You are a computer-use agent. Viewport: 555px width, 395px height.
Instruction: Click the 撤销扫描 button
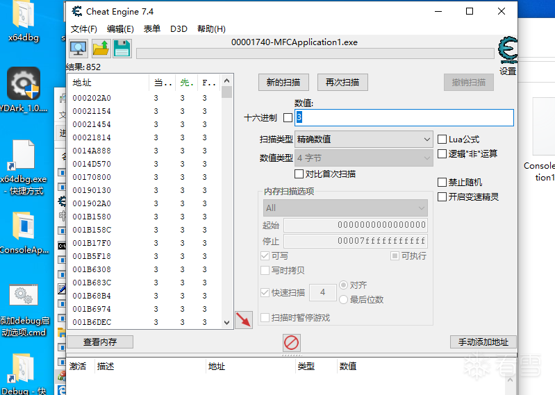click(x=469, y=83)
